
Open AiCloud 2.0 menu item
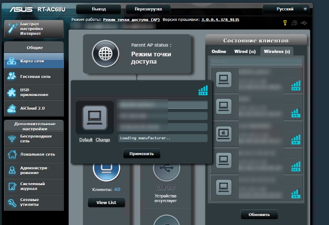click(x=34, y=108)
